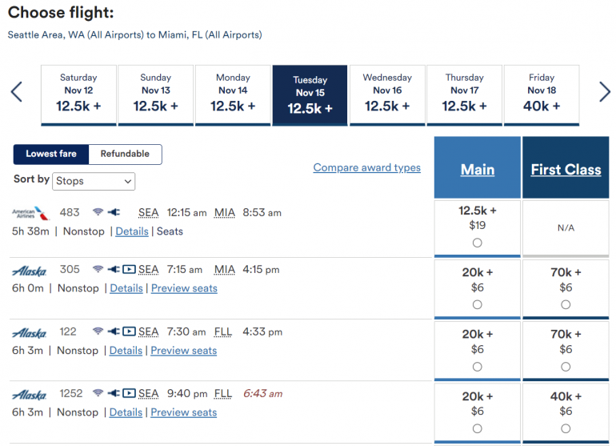
Task: Switch to the Refundable fare option
Action: (125, 154)
